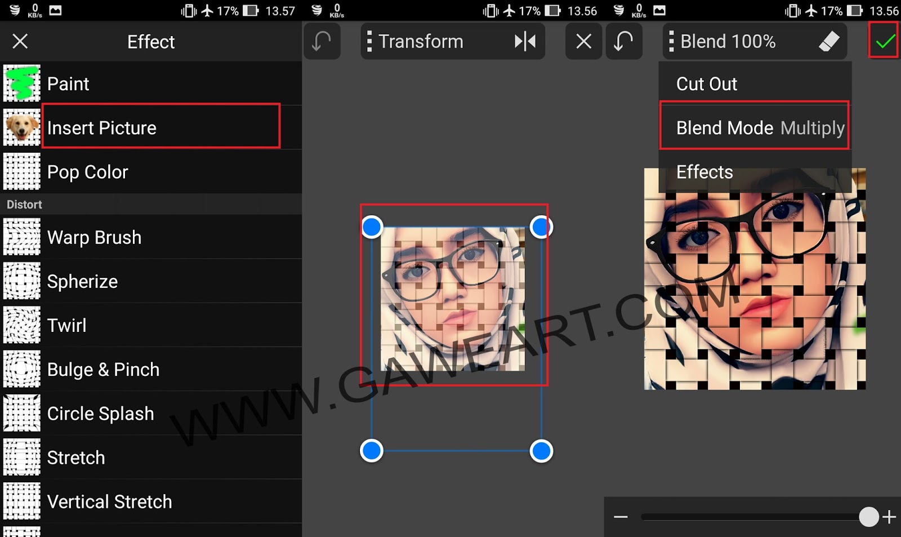This screenshot has width=901, height=537.
Task: Open the Effects menu entry
Action: tap(704, 172)
